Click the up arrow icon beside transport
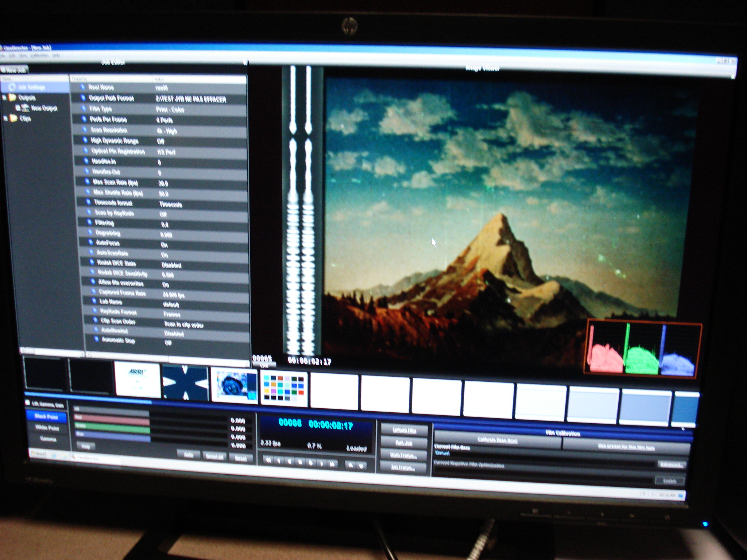 pyautogui.click(x=350, y=465)
